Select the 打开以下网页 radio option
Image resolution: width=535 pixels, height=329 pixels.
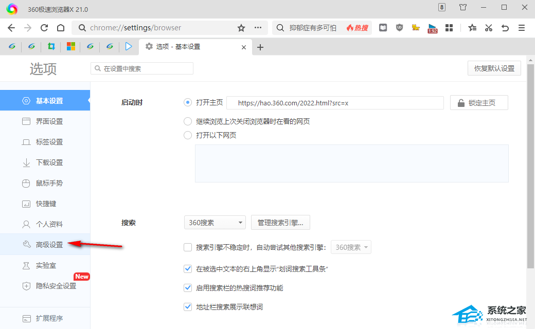point(188,135)
